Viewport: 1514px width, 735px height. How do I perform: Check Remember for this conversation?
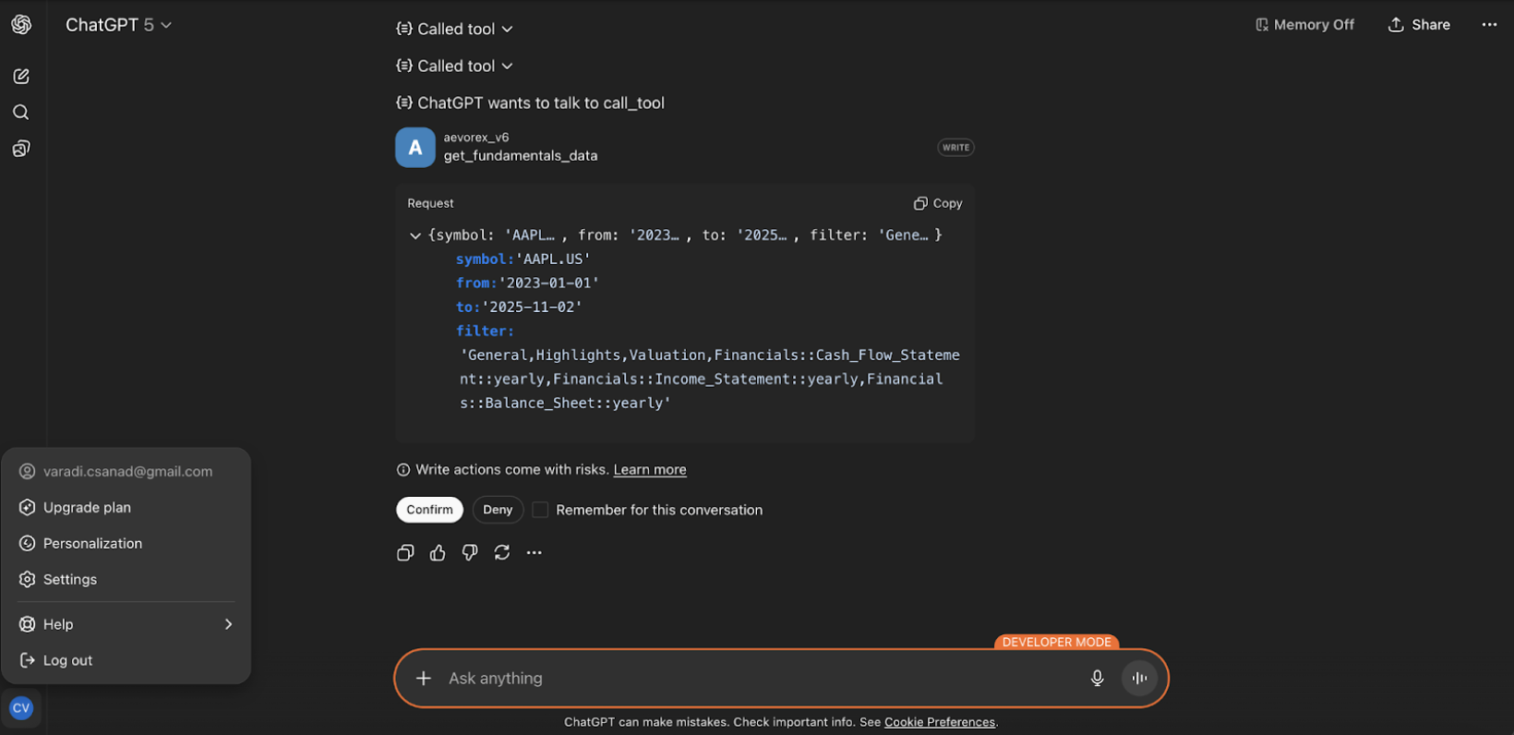click(x=541, y=510)
